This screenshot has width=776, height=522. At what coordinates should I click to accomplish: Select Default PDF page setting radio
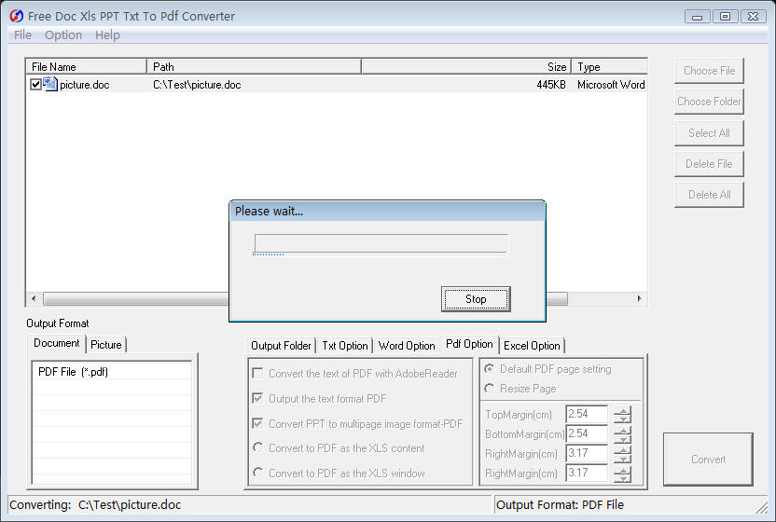click(x=489, y=368)
